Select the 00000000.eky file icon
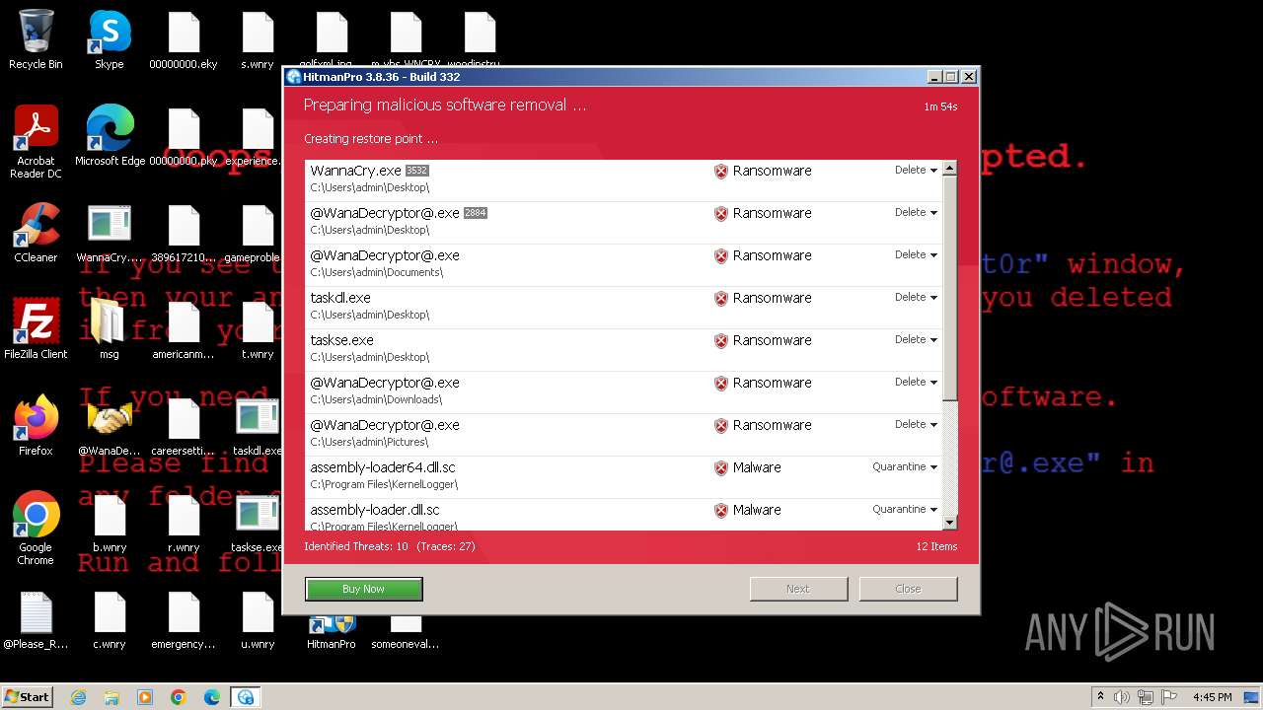The image size is (1263, 710). click(x=184, y=39)
